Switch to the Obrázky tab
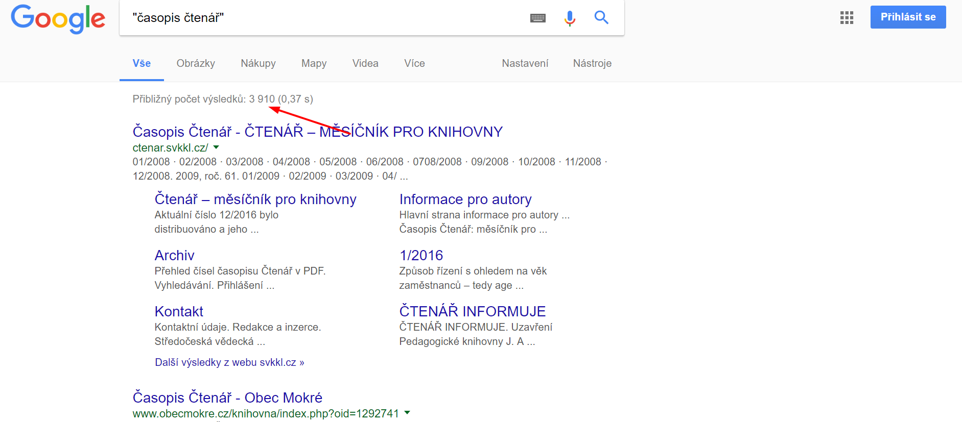The width and height of the screenshot is (962, 422). click(196, 63)
